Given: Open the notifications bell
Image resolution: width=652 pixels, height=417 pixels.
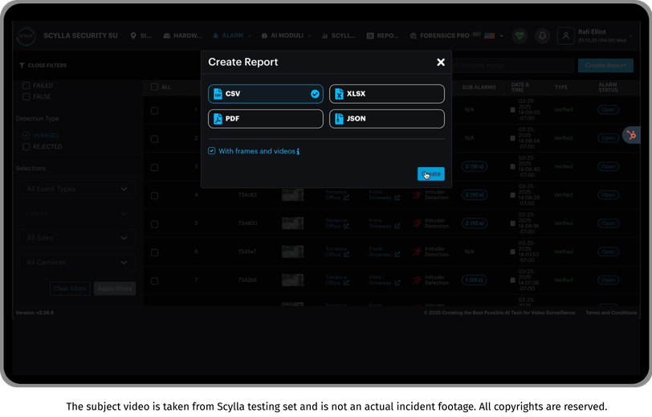Looking at the screenshot, I should pos(542,36).
